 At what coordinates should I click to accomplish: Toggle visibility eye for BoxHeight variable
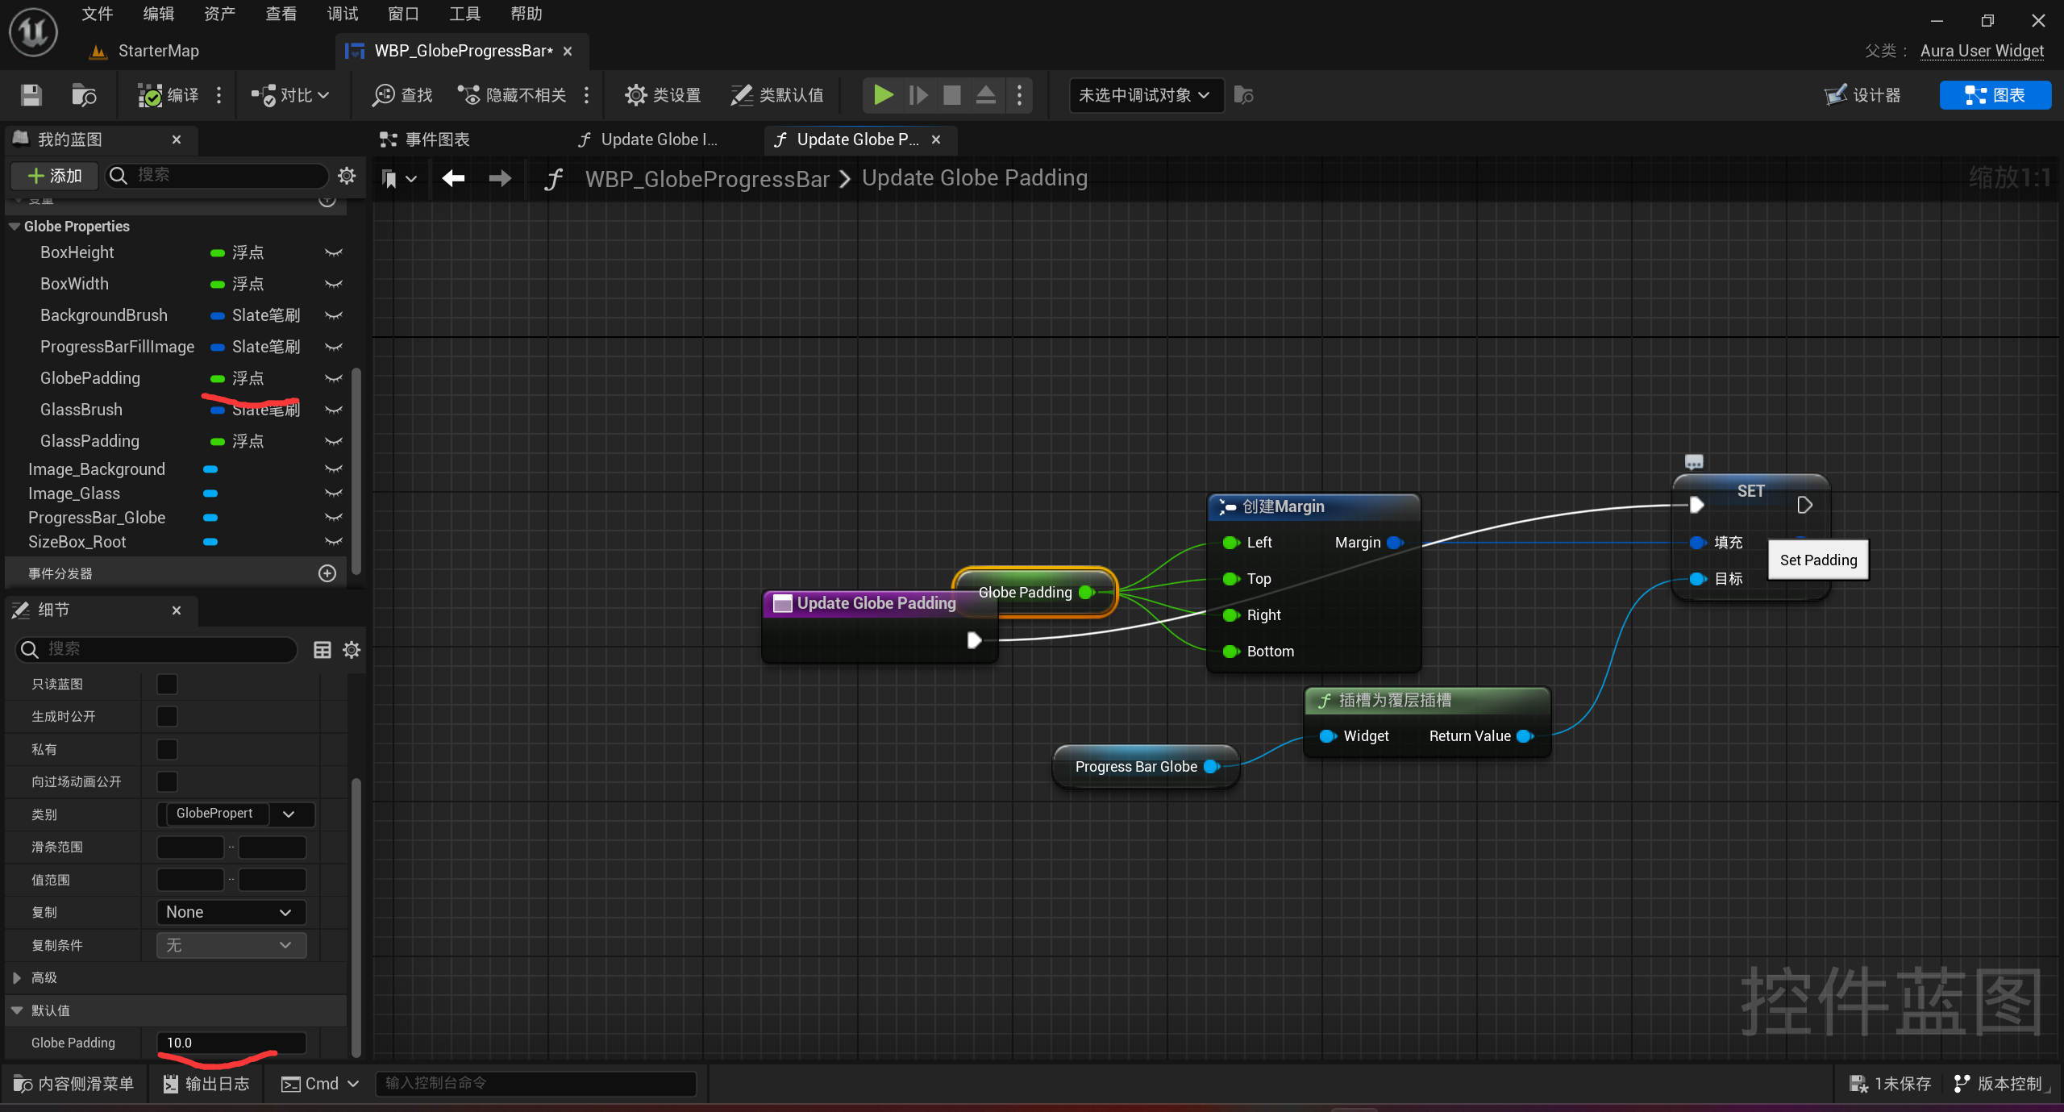point(333,252)
